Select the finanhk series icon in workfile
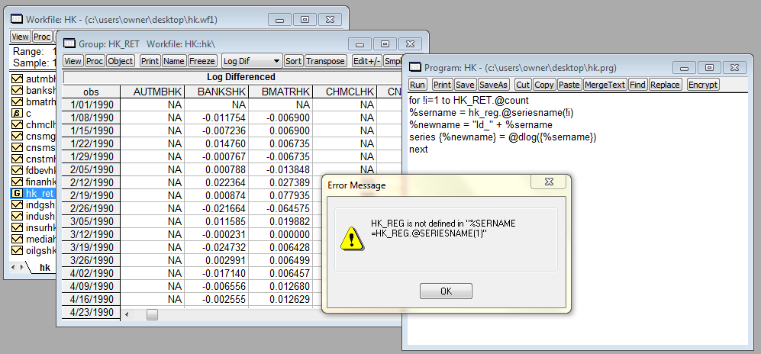The width and height of the screenshot is (761, 354). (18, 182)
